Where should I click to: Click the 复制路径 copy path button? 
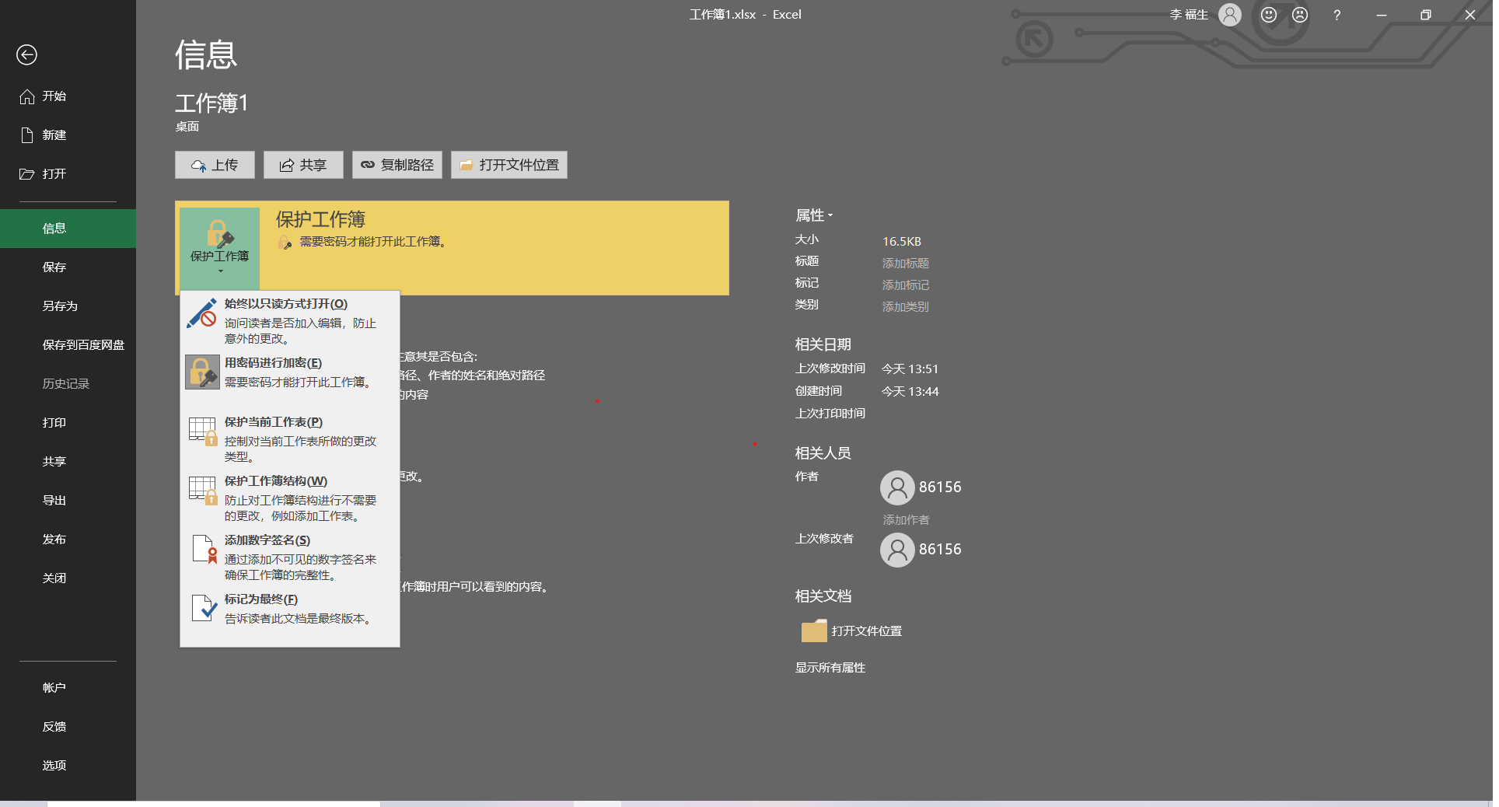point(397,165)
